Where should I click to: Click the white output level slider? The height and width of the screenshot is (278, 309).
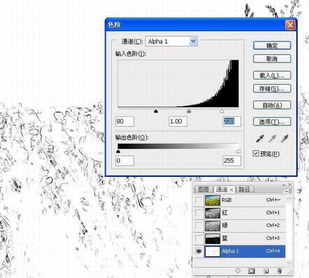point(238,151)
